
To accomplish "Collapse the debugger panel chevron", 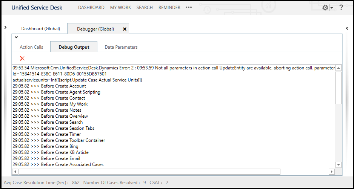I will tap(16, 37).
